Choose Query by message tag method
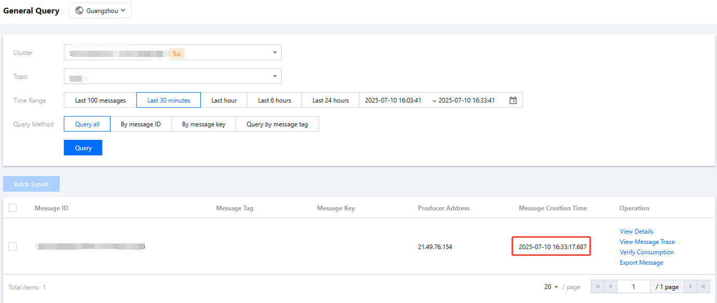Viewport: 717px width, 303px height. (x=277, y=124)
